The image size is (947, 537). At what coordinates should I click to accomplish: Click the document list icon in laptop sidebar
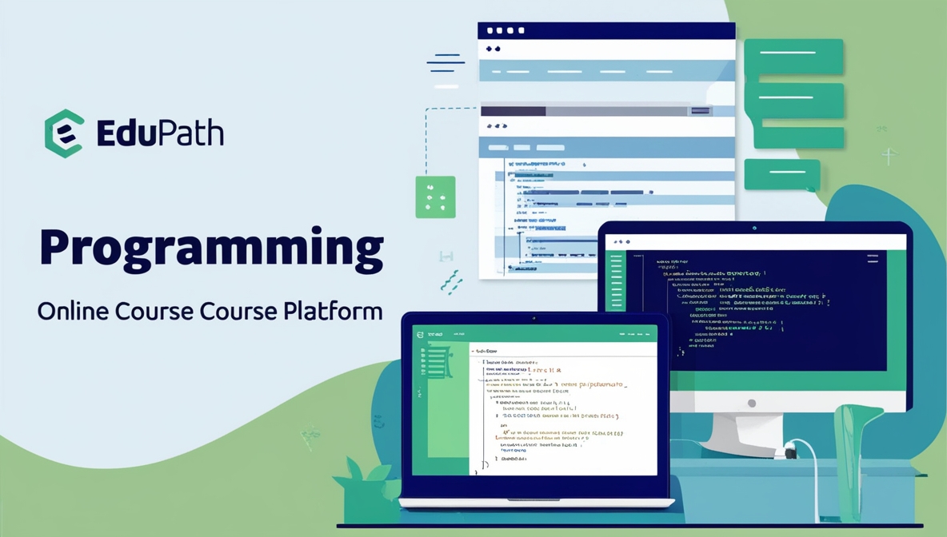(x=438, y=362)
